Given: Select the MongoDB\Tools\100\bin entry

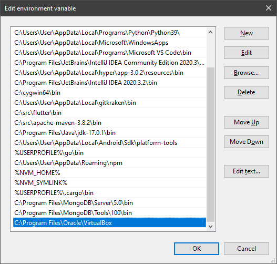Looking at the screenshot, I should tap(109, 213).
